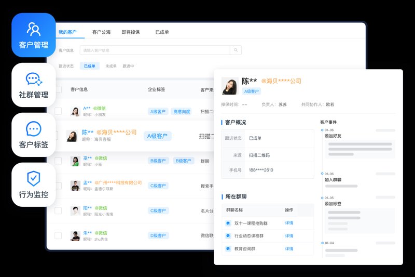Click the search magnifier button
The image size is (415, 277).
pos(236,50)
